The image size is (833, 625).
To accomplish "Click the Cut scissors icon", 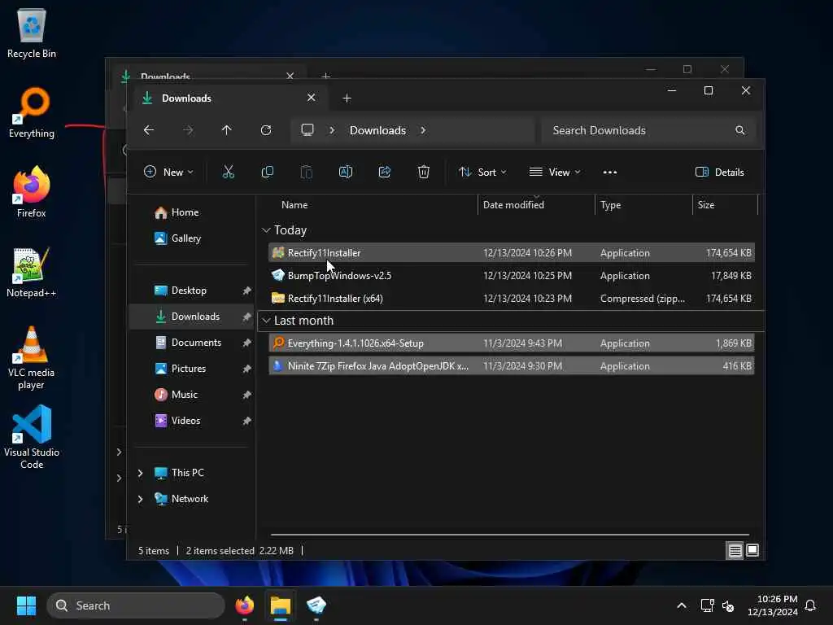I will [x=229, y=172].
